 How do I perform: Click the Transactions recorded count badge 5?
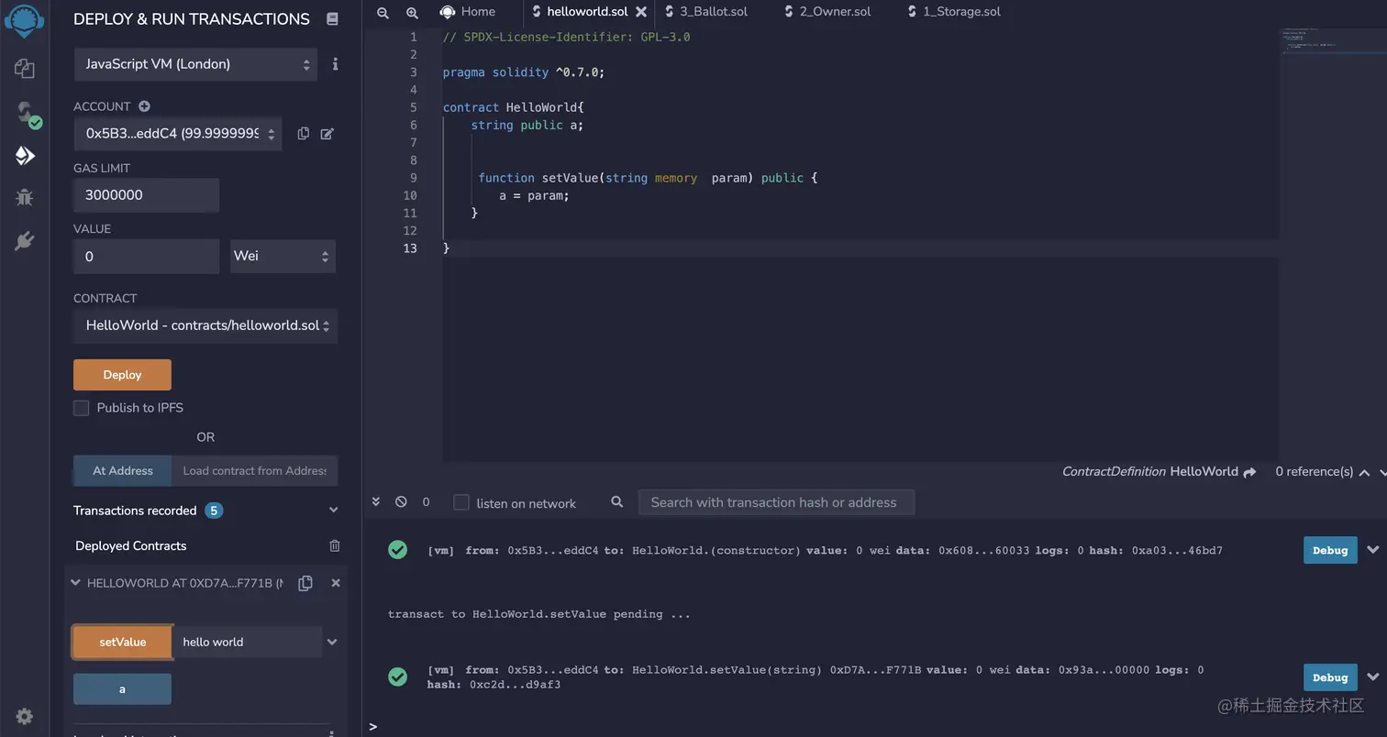pyautogui.click(x=214, y=511)
